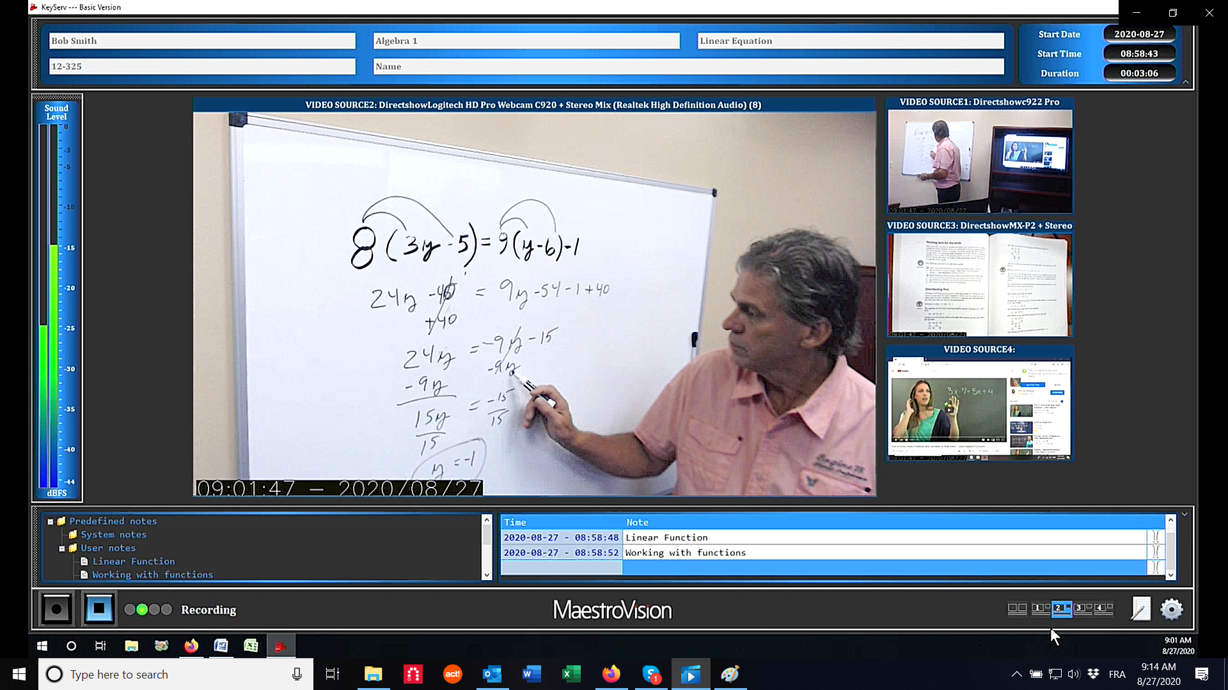Click the Name input field

tap(689, 66)
